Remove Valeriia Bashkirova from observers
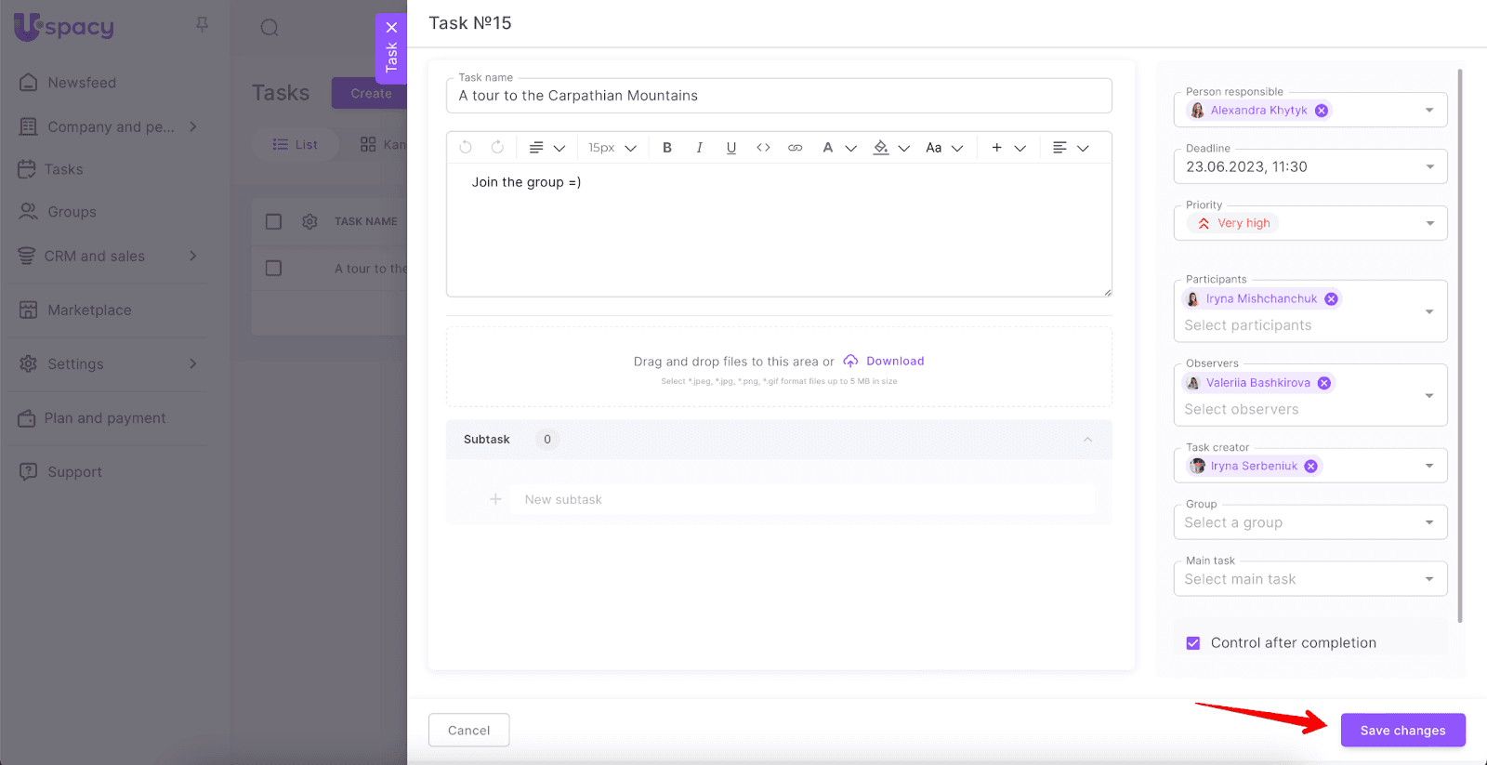Image resolution: width=1487 pixels, height=765 pixels. coord(1324,383)
